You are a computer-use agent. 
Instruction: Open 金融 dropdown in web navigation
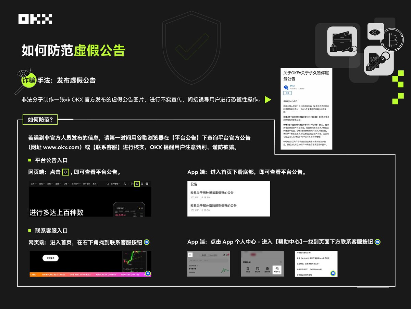tap(58, 184)
